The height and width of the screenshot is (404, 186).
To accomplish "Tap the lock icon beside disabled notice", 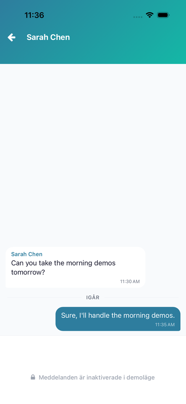I will tap(33, 377).
